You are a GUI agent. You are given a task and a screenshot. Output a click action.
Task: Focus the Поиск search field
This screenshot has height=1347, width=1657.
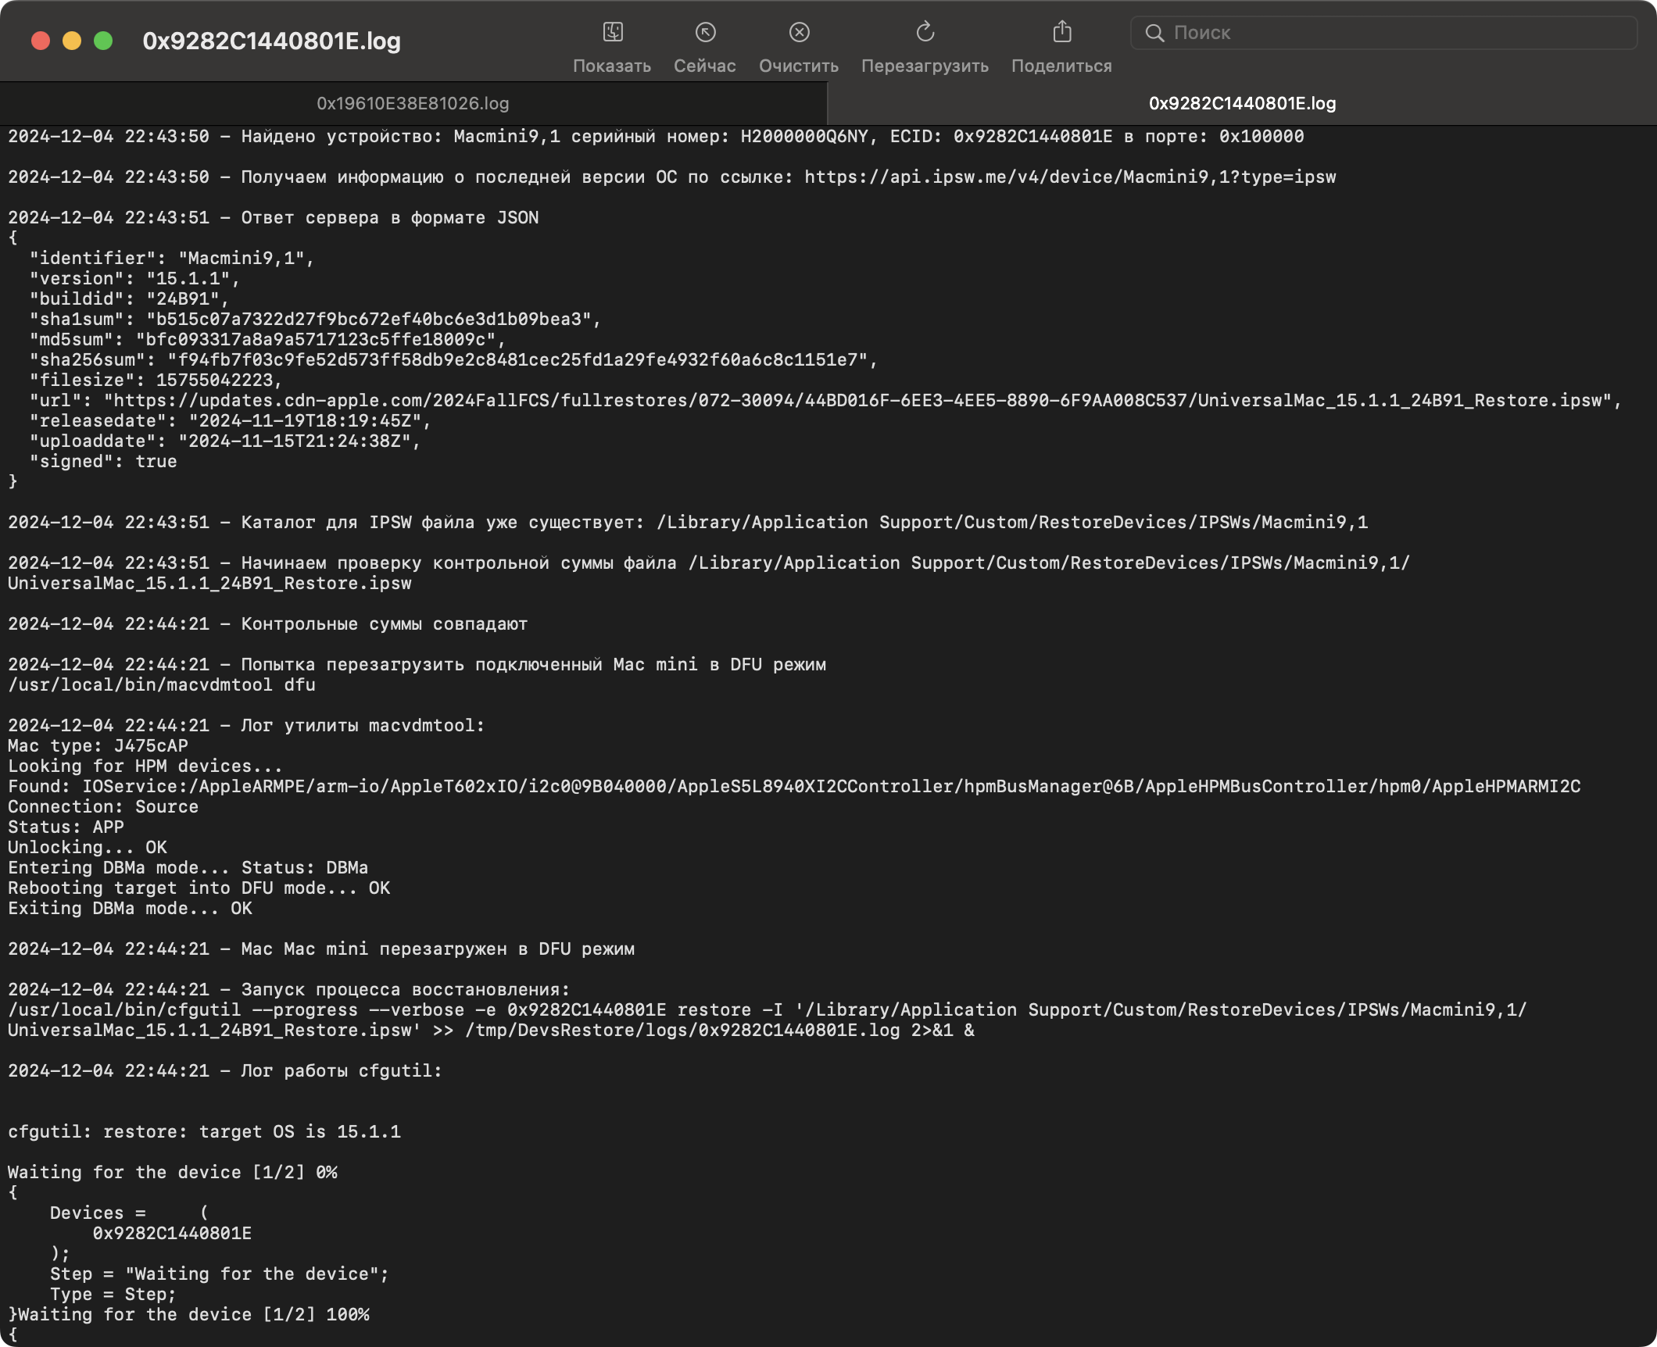pos(1383,33)
